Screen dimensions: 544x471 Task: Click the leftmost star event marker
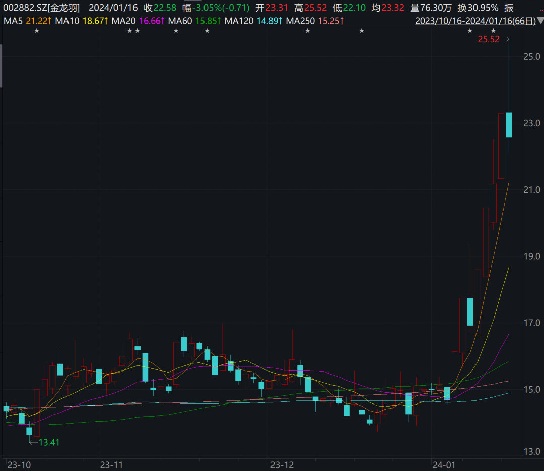pos(36,31)
